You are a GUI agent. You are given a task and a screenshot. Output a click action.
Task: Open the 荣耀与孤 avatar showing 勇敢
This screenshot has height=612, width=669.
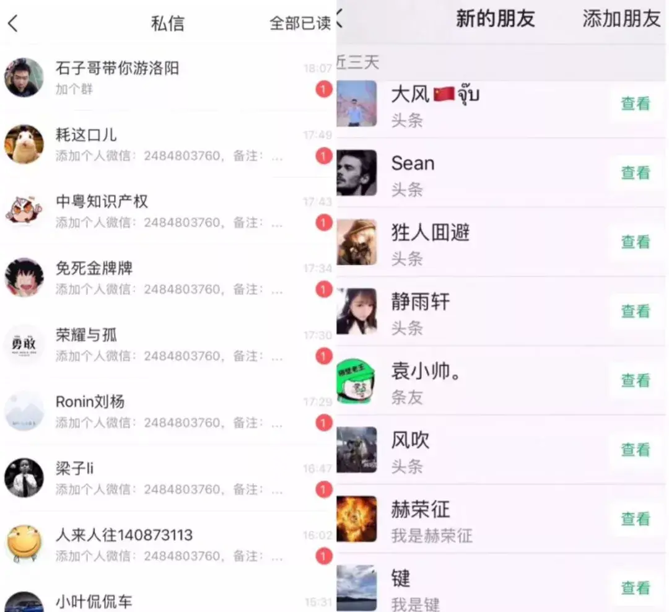tap(24, 344)
